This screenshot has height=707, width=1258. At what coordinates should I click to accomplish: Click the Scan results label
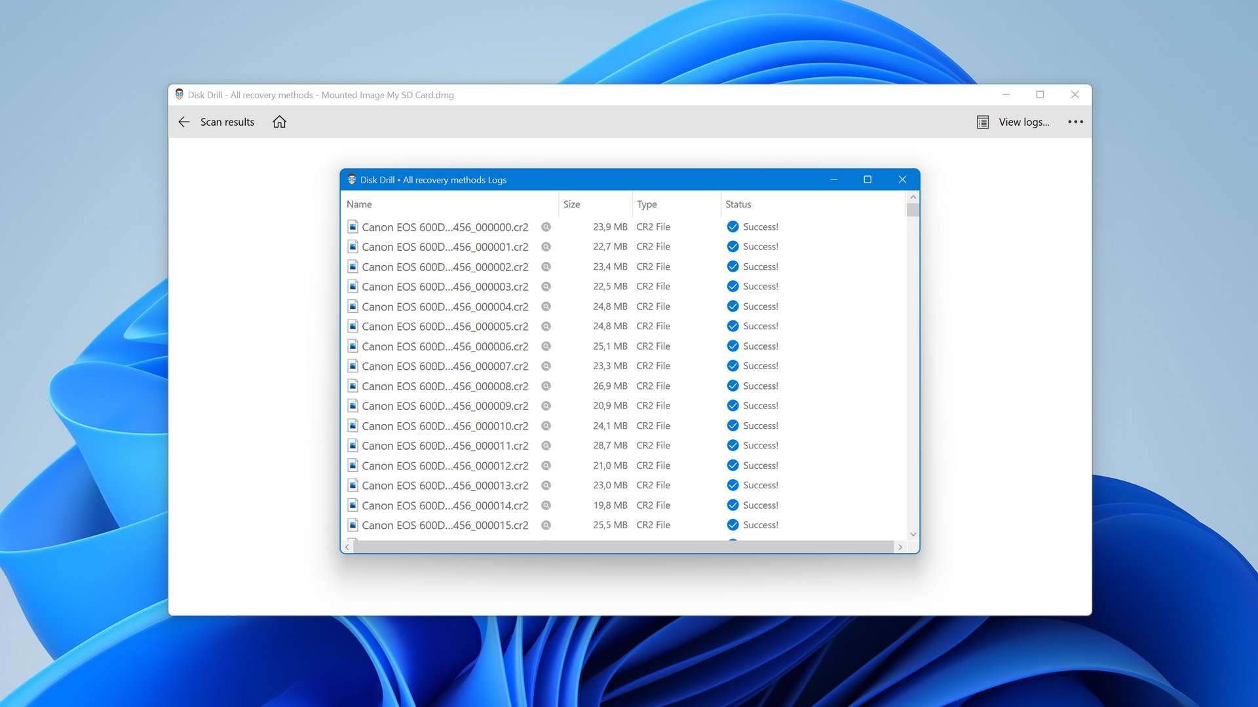coord(227,122)
